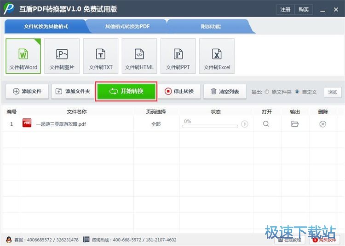
Task: Choose the 文件转TXT conversion option
Action: (x=101, y=56)
